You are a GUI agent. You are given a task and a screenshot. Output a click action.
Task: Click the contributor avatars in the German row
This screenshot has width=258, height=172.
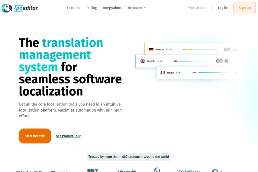(230, 50)
